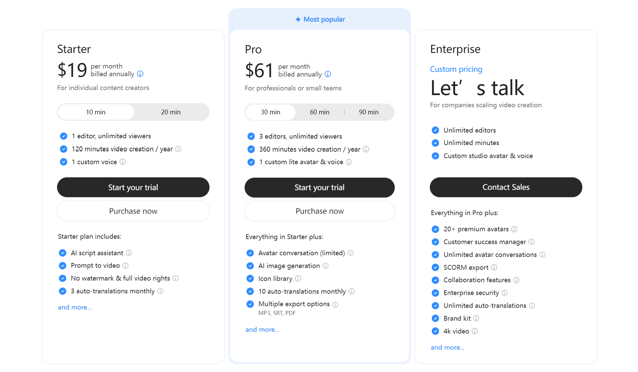638x372 pixels.
Task: Expand Enterprise 'and more...' feature list
Action: pos(447,347)
